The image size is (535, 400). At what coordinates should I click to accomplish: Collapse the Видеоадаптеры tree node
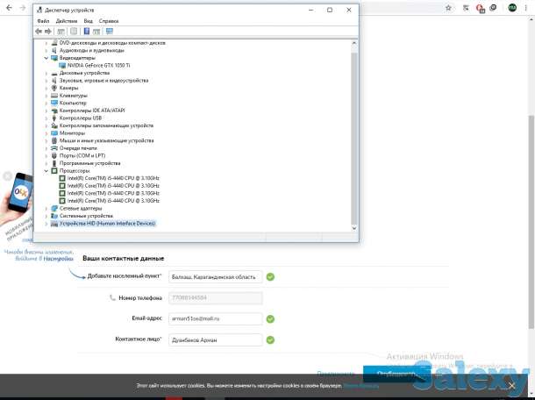[46, 58]
